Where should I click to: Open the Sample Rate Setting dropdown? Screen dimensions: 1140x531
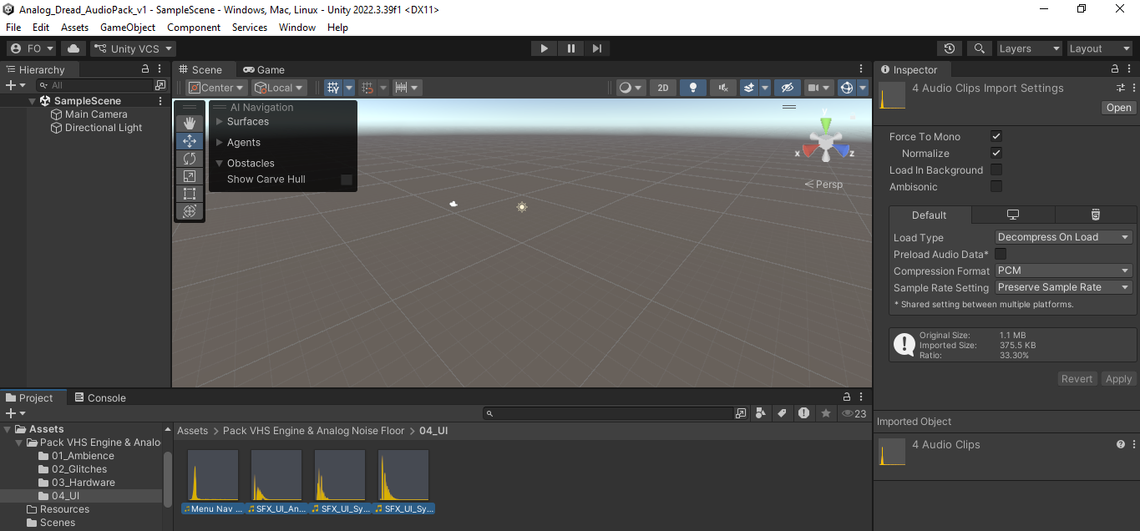[1064, 287]
